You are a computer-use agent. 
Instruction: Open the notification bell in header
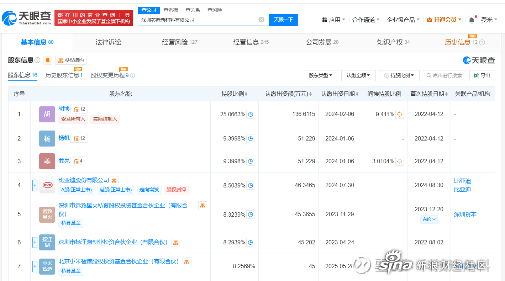(472, 20)
